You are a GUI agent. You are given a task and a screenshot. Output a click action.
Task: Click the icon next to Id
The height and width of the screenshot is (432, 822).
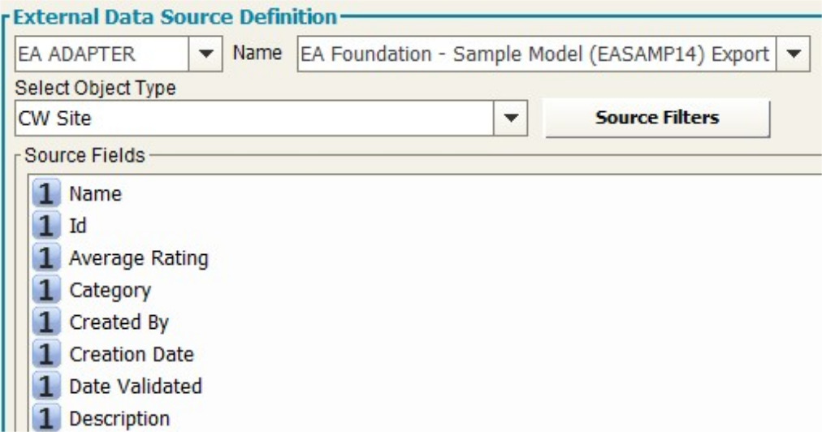click(47, 226)
